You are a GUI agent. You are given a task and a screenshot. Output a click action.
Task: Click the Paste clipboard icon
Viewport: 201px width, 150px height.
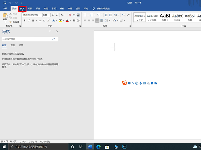[5, 15]
